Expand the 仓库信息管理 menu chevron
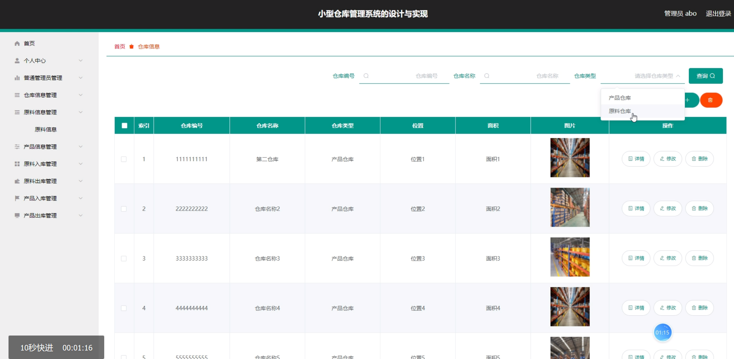 pos(80,95)
